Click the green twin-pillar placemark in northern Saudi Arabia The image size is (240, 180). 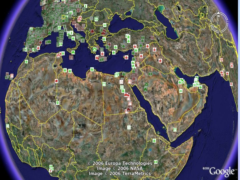pyautogui.click(x=150, y=74)
